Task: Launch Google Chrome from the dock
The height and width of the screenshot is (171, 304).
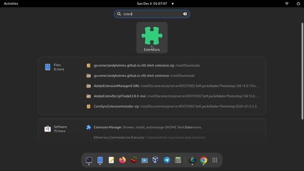Action: tap(204, 160)
